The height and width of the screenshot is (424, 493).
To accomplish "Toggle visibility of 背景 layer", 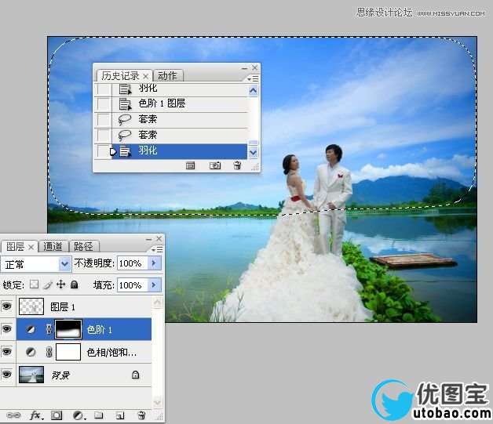I will [7, 375].
